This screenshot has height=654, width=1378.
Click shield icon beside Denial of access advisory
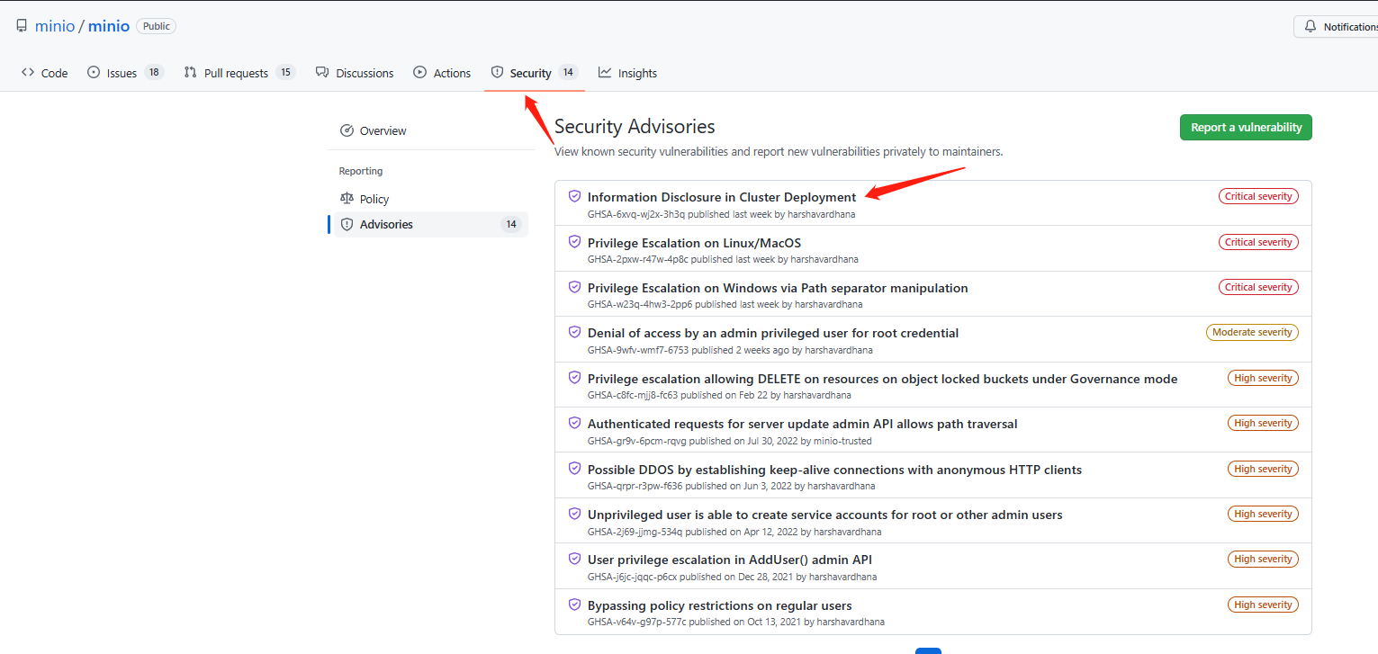click(574, 332)
